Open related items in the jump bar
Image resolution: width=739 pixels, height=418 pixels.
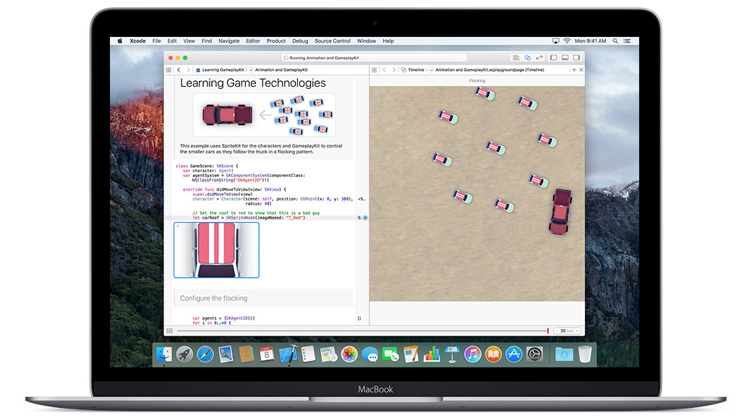(171, 69)
